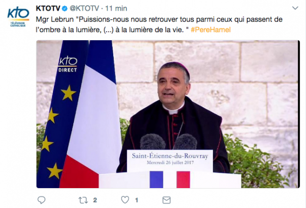
Task: Retweet the KTOTV post with the arrows icon
Action: (x=83, y=200)
